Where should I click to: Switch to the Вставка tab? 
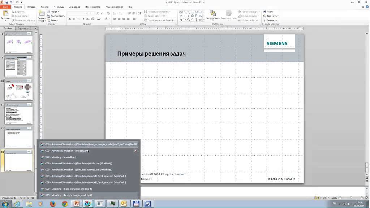31,7
